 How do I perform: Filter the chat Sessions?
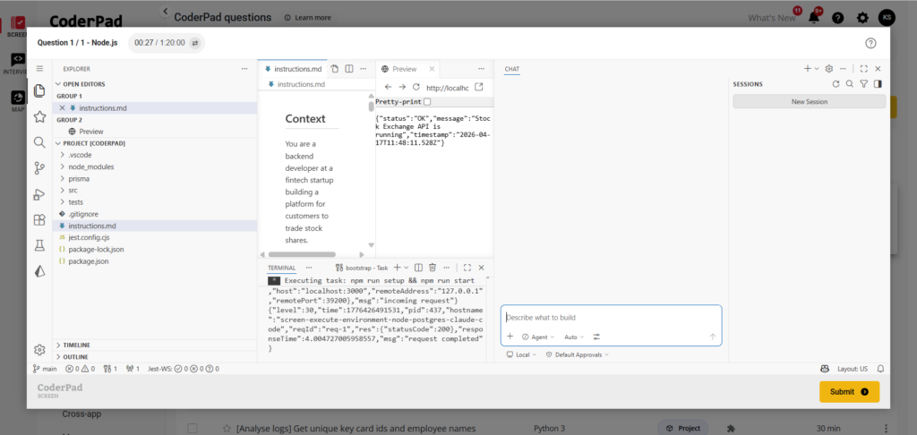pos(864,84)
